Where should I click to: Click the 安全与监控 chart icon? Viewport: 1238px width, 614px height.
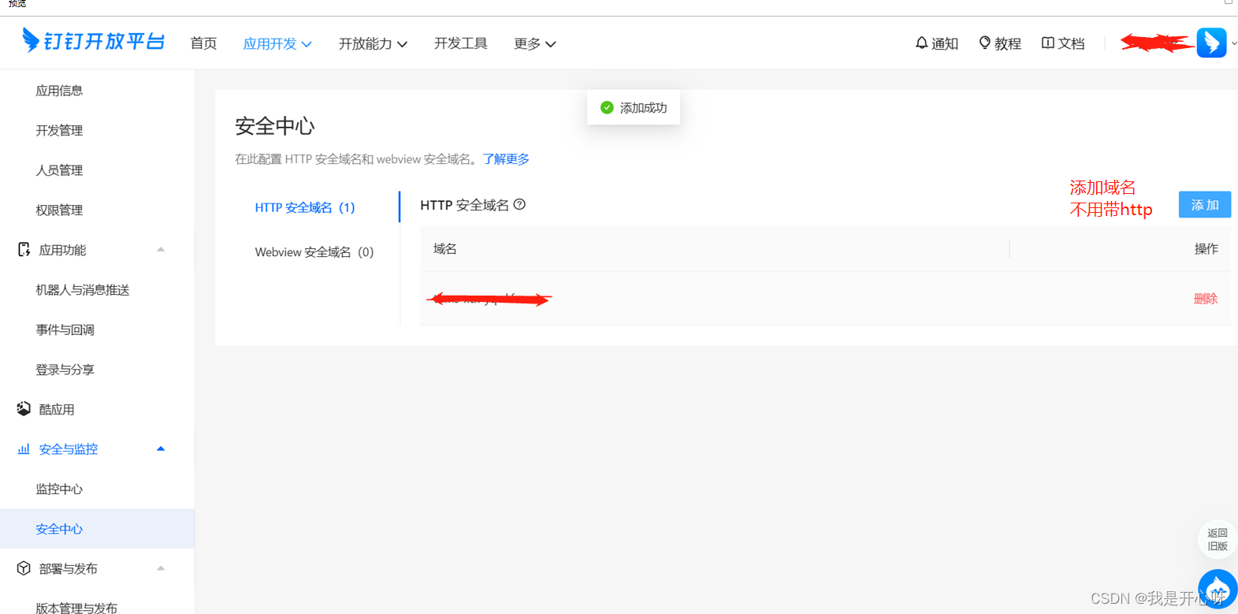(24, 448)
